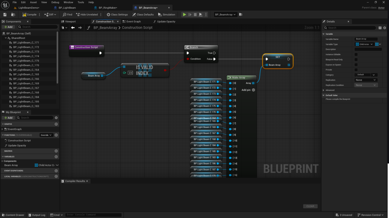Viewport: 389px width, 218px height.
Task: Open the Variable Type Child Actor dropdown
Action: click(x=364, y=44)
